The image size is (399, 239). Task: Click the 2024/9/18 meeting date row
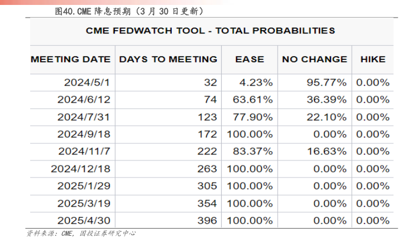coord(84,134)
